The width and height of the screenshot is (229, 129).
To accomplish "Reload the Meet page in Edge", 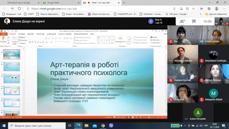I will [x=19, y=9].
